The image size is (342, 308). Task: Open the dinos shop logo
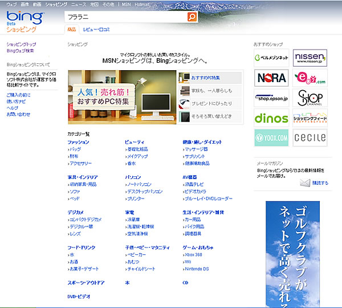click(271, 118)
